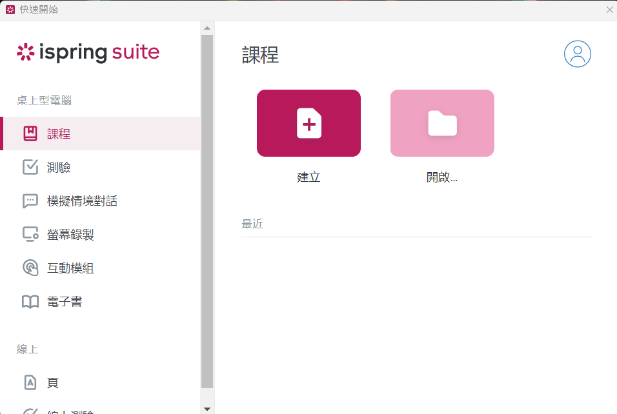Go to 模擬情境對話 section

coord(100,201)
